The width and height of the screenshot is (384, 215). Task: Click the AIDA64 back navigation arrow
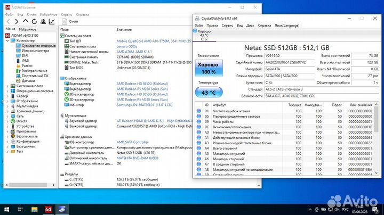coord(9,21)
